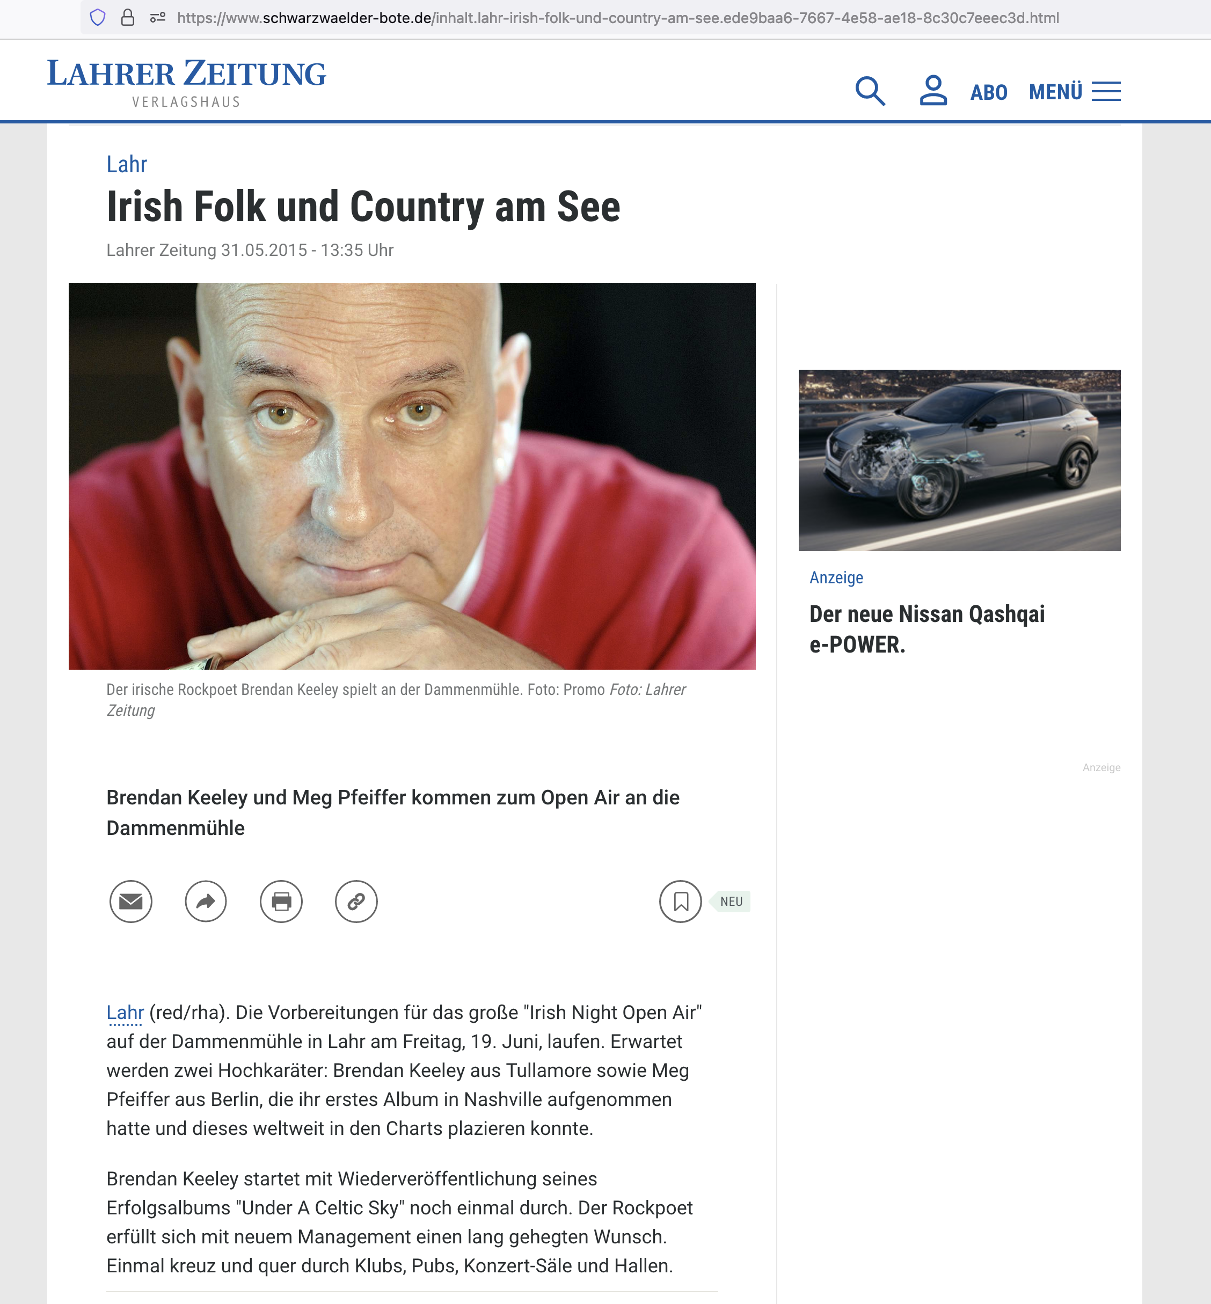The image size is (1211, 1304).
Task: Copy article link with chain icon
Action: [x=356, y=901]
